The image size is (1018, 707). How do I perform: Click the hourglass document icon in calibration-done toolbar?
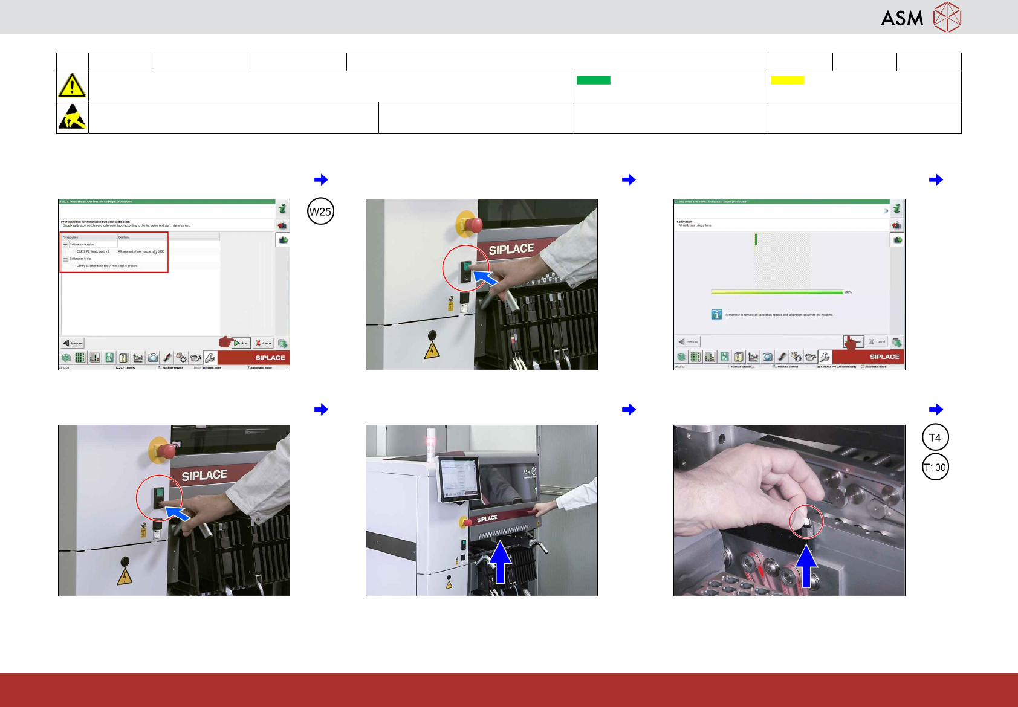tap(739, 357)
